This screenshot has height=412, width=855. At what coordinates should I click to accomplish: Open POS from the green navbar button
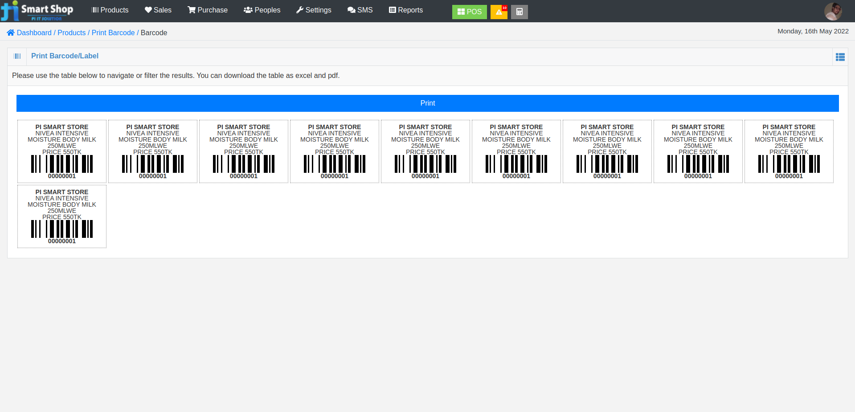pyautogui.click(x=469, y=12)
